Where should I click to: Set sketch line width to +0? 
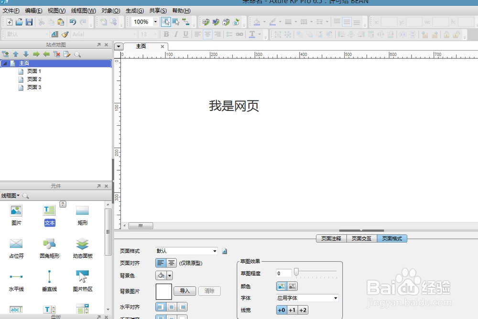pyautogui.click(x=282, y=310)
